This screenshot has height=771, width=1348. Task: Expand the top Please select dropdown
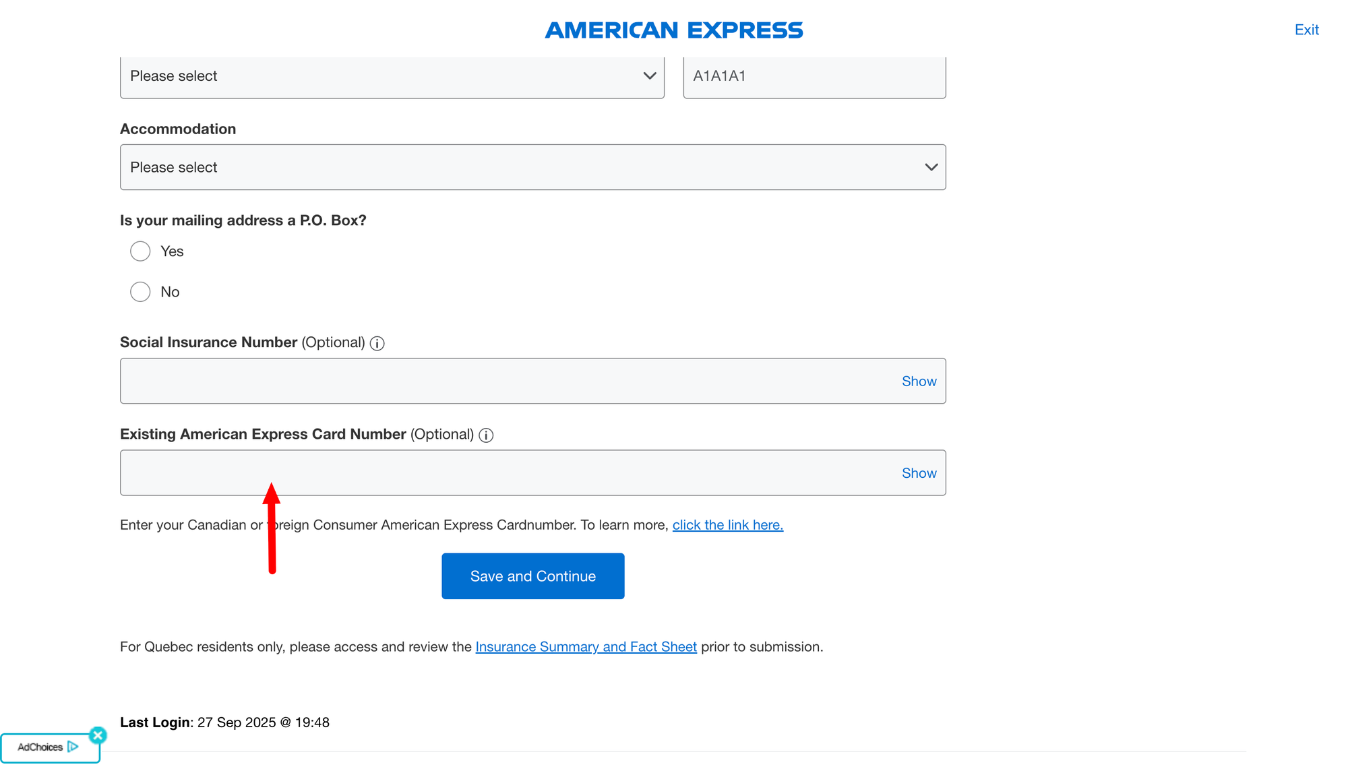[x=392, y=76]
